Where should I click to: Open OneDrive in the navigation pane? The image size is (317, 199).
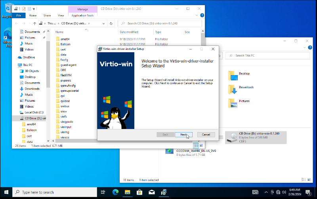coord(29,57)
